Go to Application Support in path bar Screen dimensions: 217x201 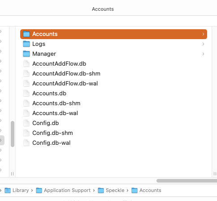click(x=67, y=190)
